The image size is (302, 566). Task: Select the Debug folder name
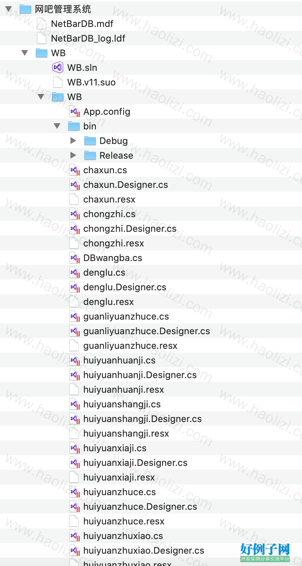114,141
